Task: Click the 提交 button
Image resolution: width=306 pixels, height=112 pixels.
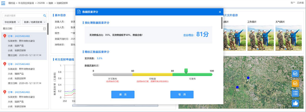Action: pyautogui.click(x=123, y=95)
